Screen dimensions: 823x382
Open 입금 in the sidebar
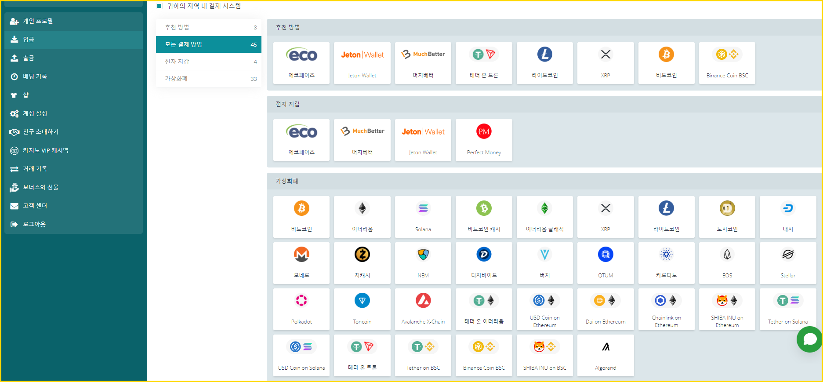pyautogui.click(x=73, y=40)
